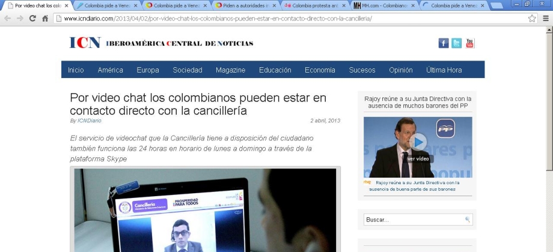Open the 'Rajoy reúne a su Junta Directiva' headline
The width and height of the screenshot is (553, 252).
(x=418, y=102)
